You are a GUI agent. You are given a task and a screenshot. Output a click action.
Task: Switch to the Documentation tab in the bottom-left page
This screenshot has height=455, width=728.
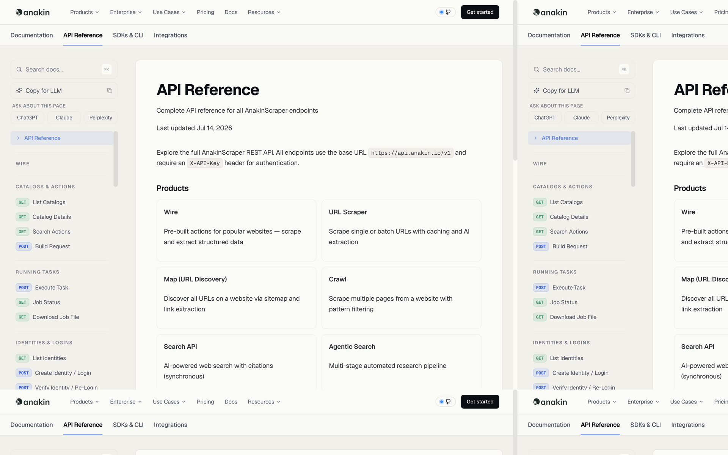coord(31,425)
